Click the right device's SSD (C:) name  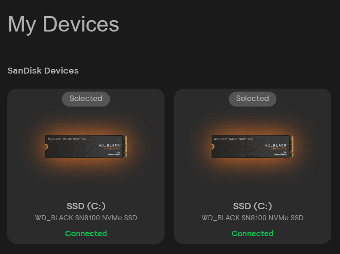coord(252,206)
